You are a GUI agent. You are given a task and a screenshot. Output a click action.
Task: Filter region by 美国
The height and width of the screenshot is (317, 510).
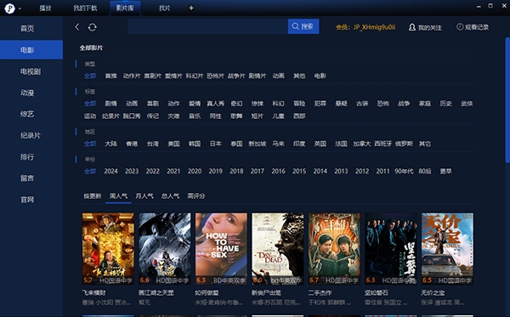tap(173, 144)
